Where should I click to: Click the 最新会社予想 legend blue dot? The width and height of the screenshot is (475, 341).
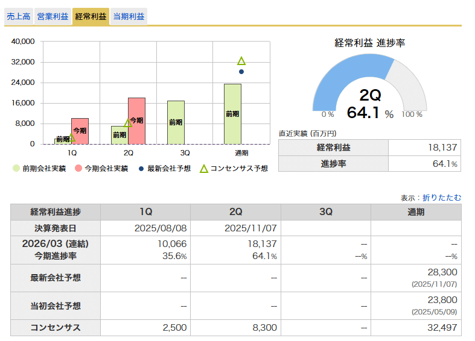click(141, 169)
